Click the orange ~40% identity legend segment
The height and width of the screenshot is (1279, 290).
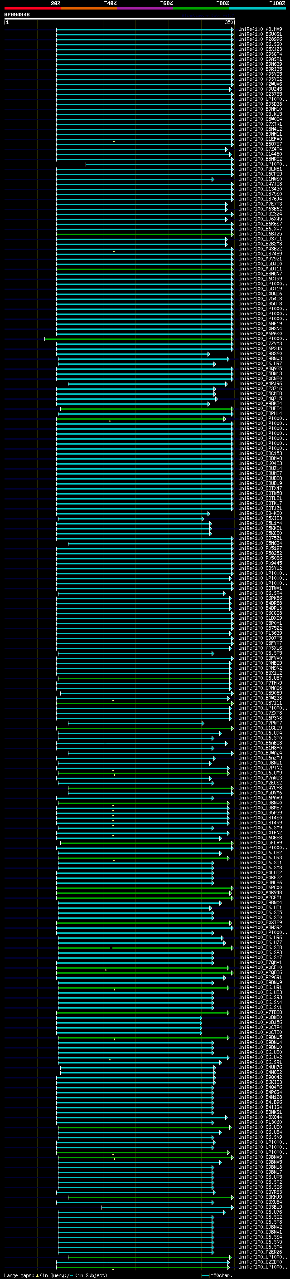[89, 8]
